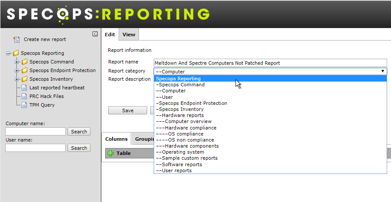Image resolution: width=391 pixels, height=202 pixels.
Task: Click the Last reported heartbeat document icon
Action: click(x=24, y=88)
